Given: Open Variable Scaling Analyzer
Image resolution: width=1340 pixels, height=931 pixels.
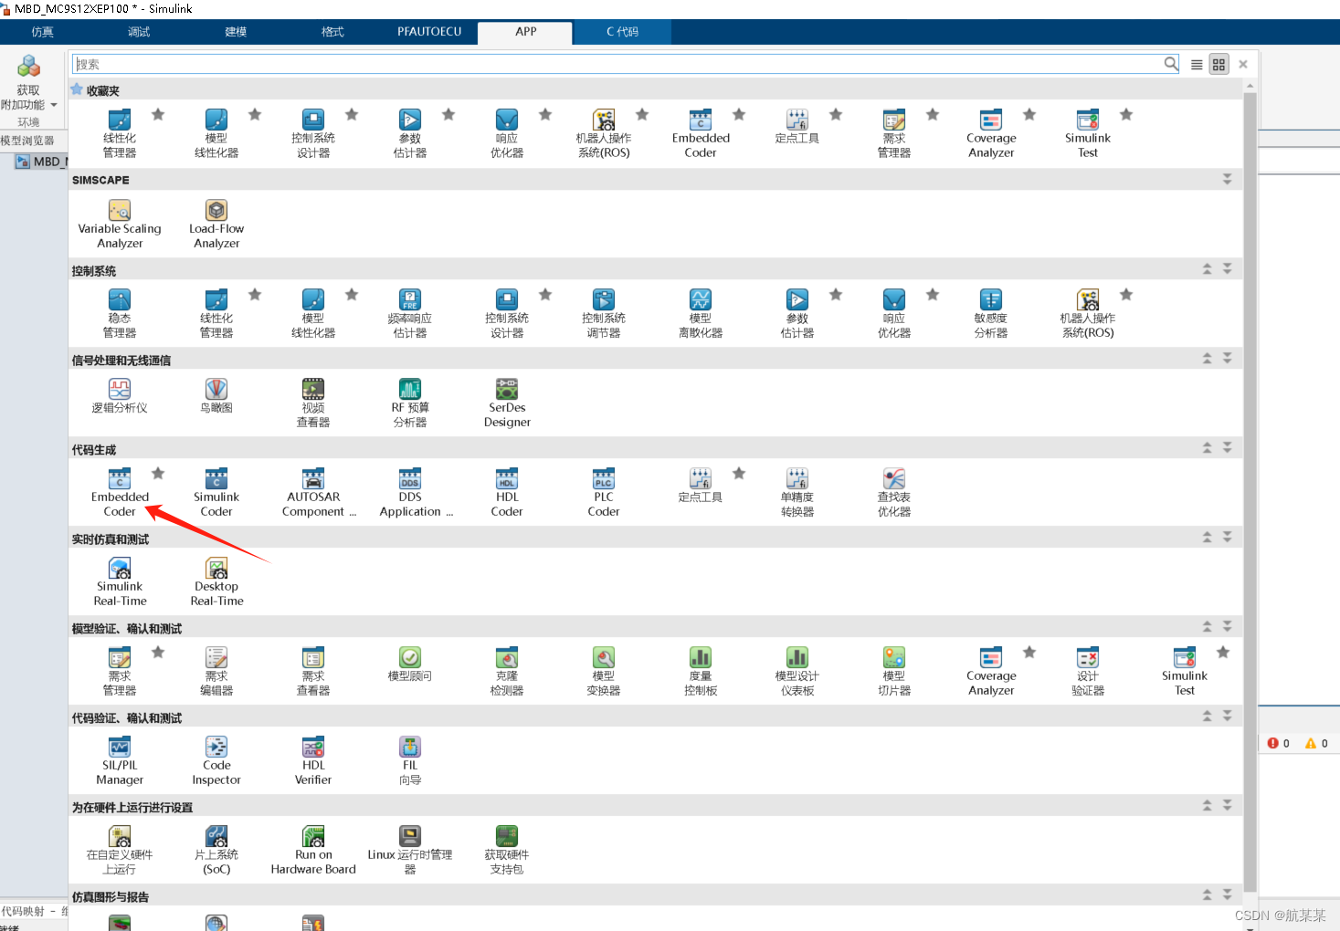Looking at the screenshot, I should coord(120,224).
